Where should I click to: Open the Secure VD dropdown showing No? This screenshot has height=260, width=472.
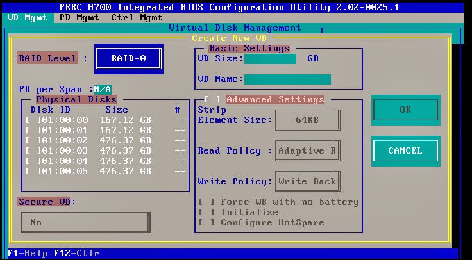pos(86,223)
